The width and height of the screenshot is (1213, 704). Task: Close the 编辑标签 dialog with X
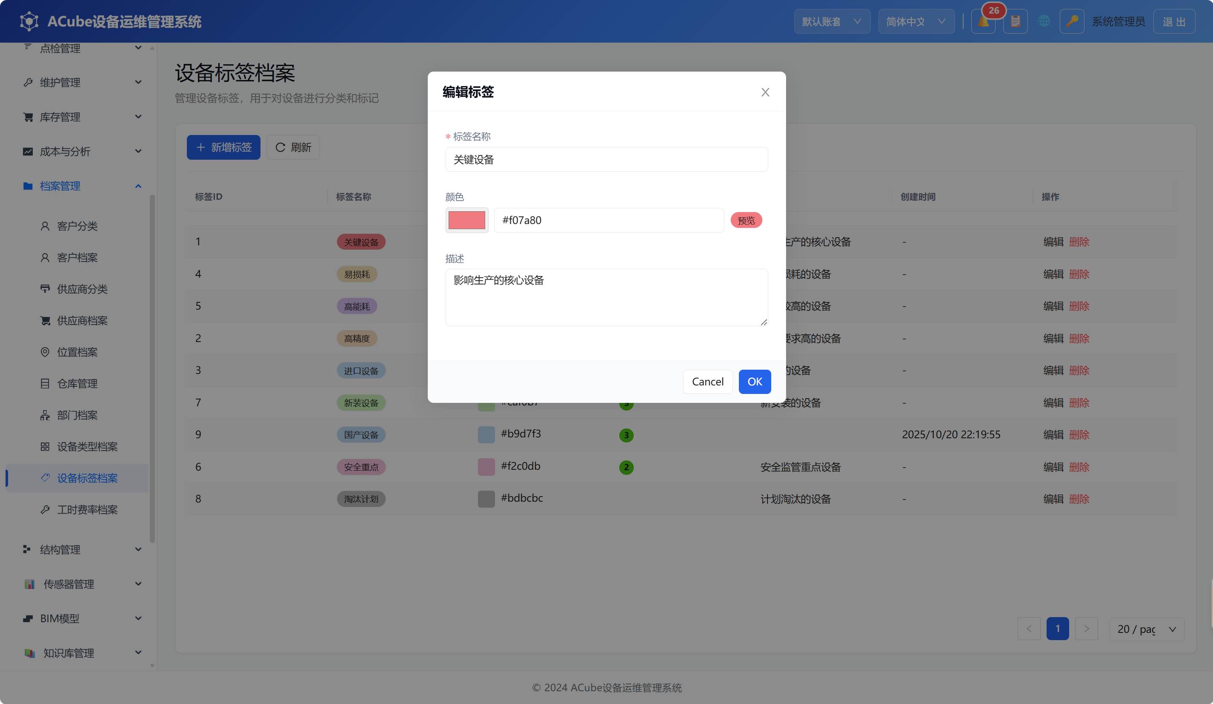(765, 92)
